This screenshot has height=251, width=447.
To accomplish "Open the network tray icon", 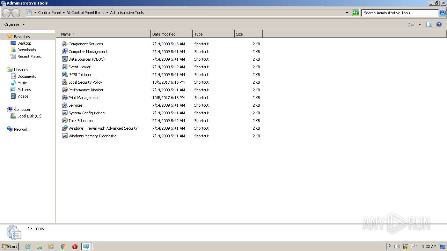I will (x=405, y=246).
